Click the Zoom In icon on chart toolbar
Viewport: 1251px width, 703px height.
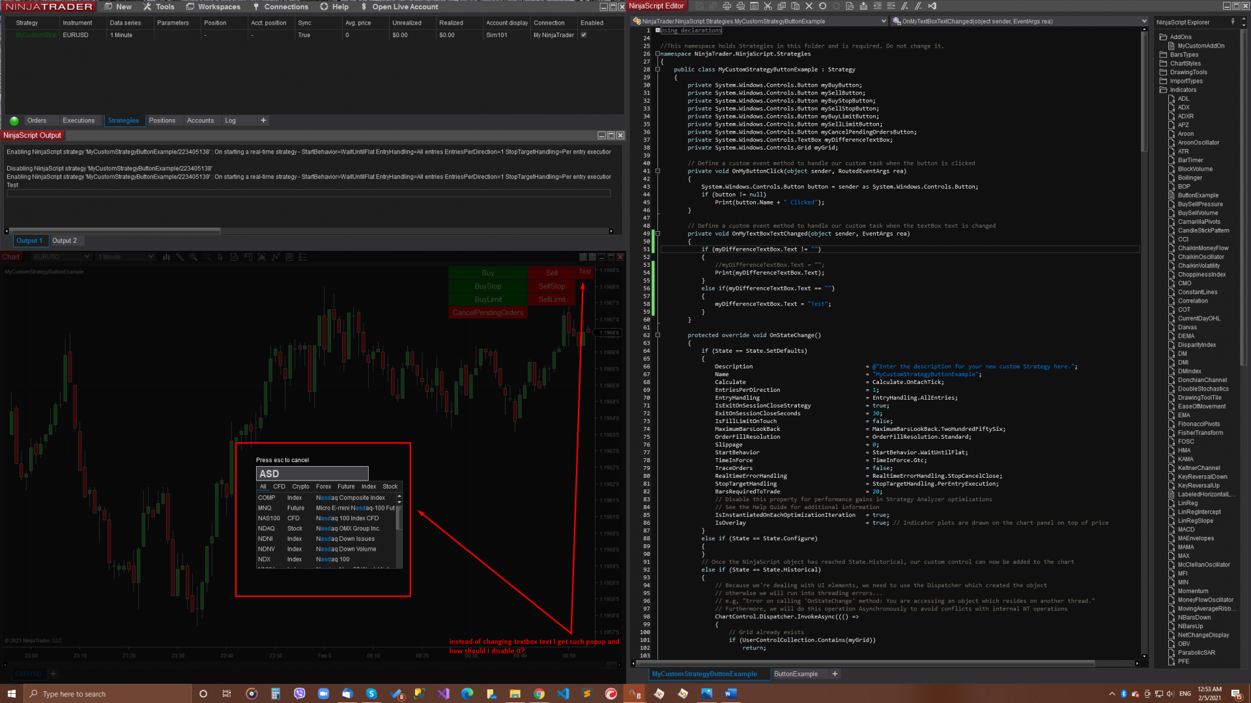pos(194,257)
